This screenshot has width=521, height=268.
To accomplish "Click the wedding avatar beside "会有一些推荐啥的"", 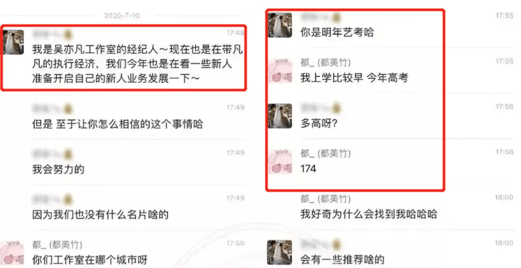I will coord(280,252).
